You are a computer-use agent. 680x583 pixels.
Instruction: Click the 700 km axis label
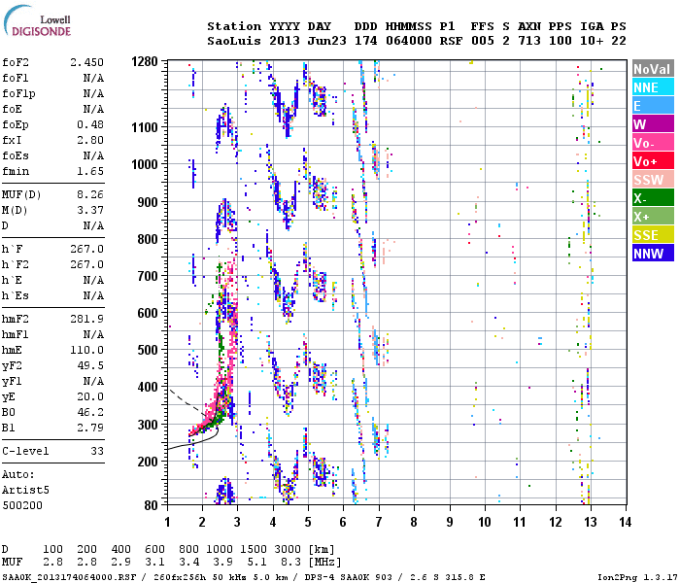148,276
